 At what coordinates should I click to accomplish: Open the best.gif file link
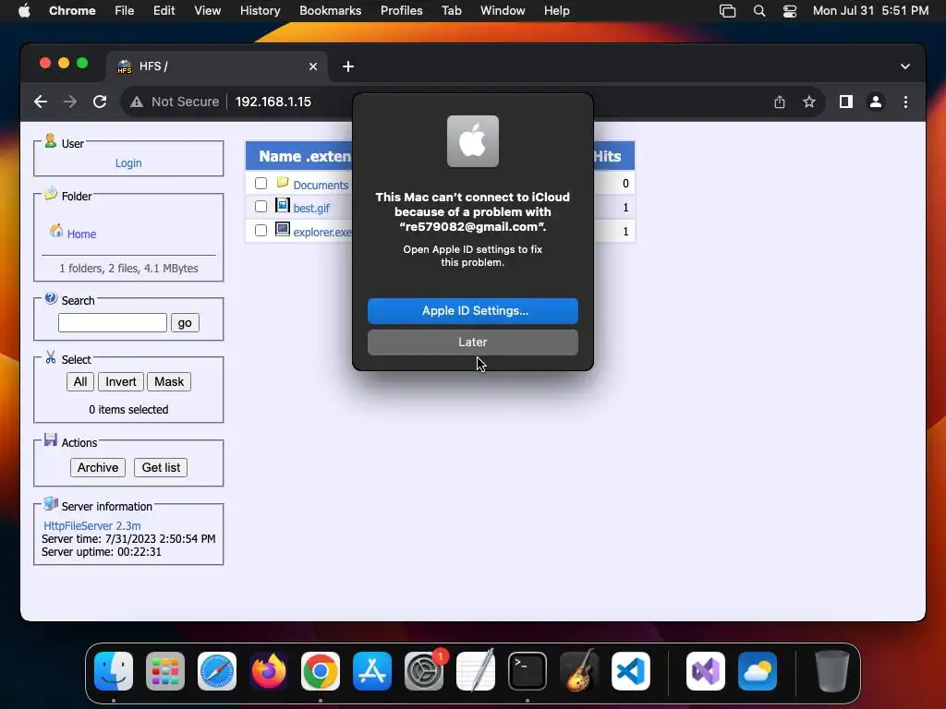[x=311, y=208]
